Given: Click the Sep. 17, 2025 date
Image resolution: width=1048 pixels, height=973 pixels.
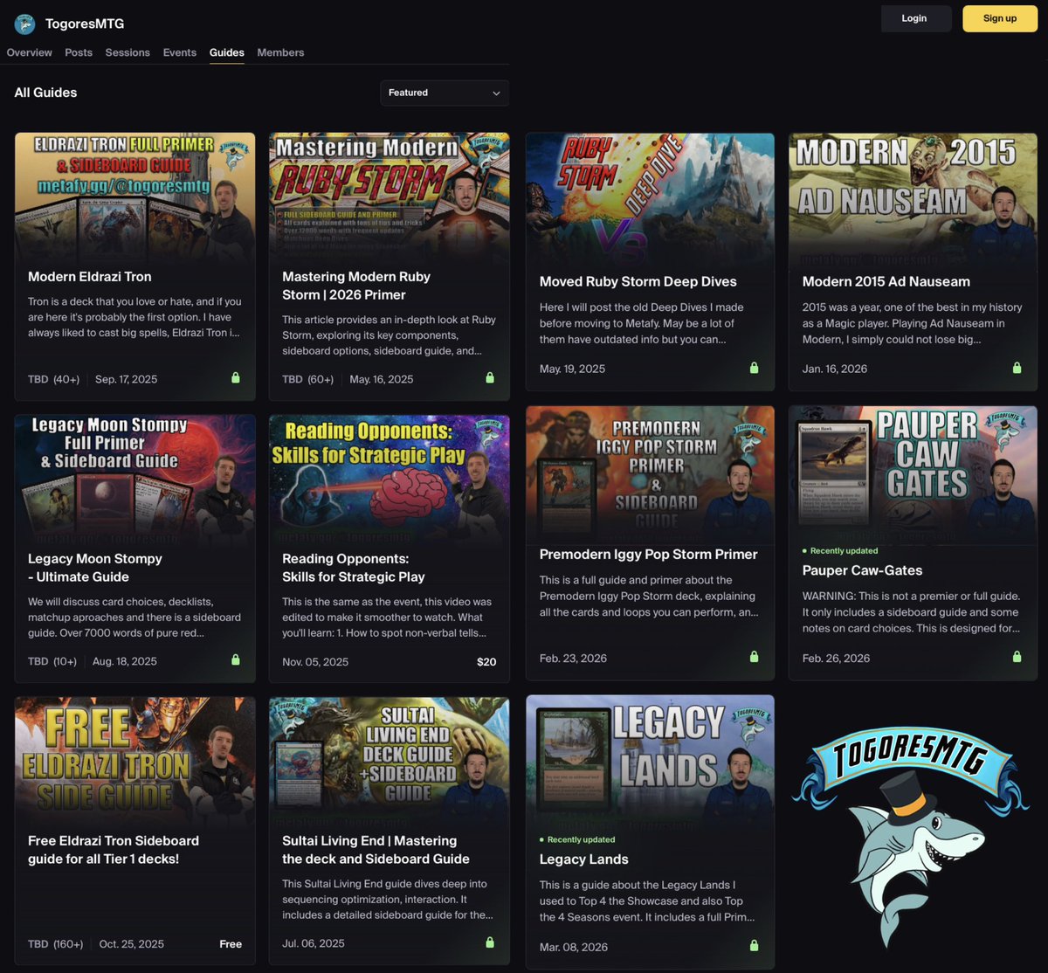Looking at the screenshot, I should 127,379.
